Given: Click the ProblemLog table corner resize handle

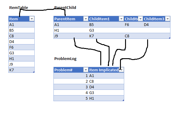Looking at the screenshot, I should click(123, 100).
